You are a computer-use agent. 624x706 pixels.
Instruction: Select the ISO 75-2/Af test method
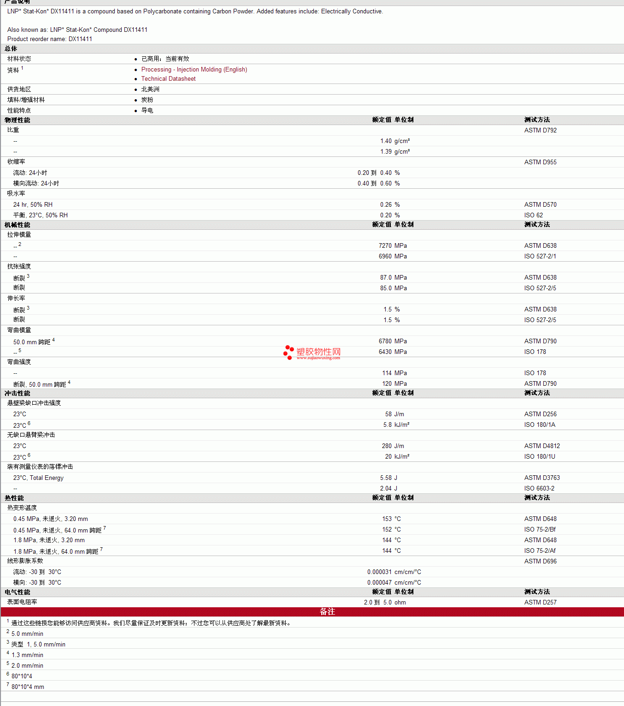[540, 551]
